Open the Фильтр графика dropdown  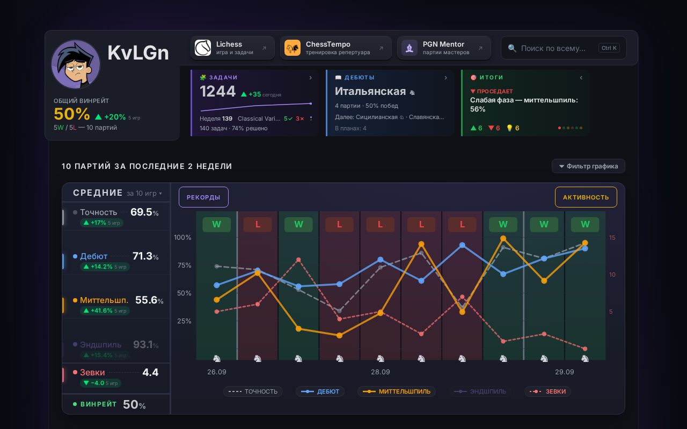pyautogui.click(x=588, y=166)
